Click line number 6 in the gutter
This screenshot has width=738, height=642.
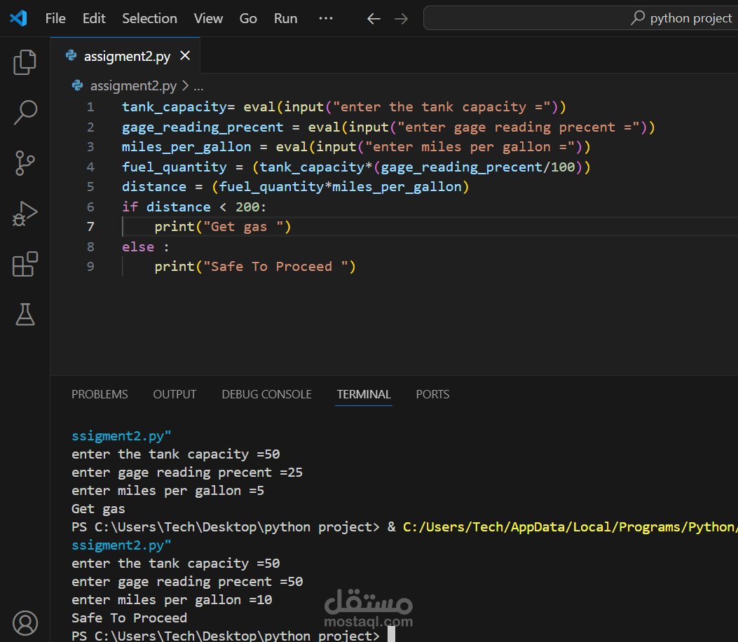(90, 207)
